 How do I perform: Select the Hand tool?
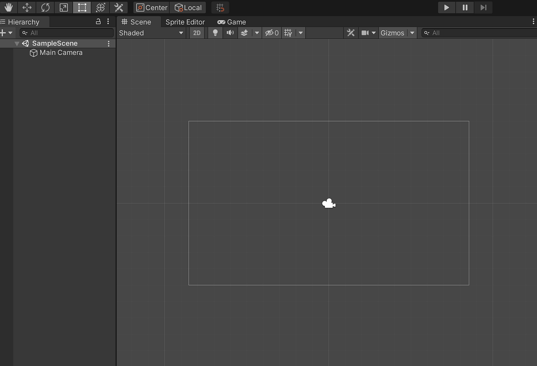pos(8,7)
